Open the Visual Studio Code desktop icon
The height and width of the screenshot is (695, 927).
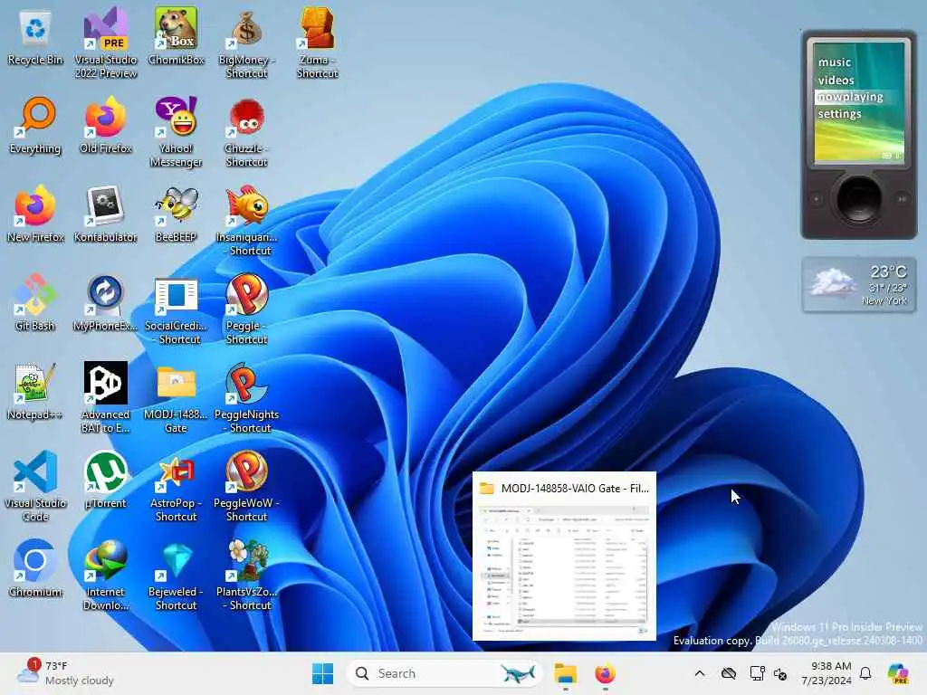(x=35, y=487)
